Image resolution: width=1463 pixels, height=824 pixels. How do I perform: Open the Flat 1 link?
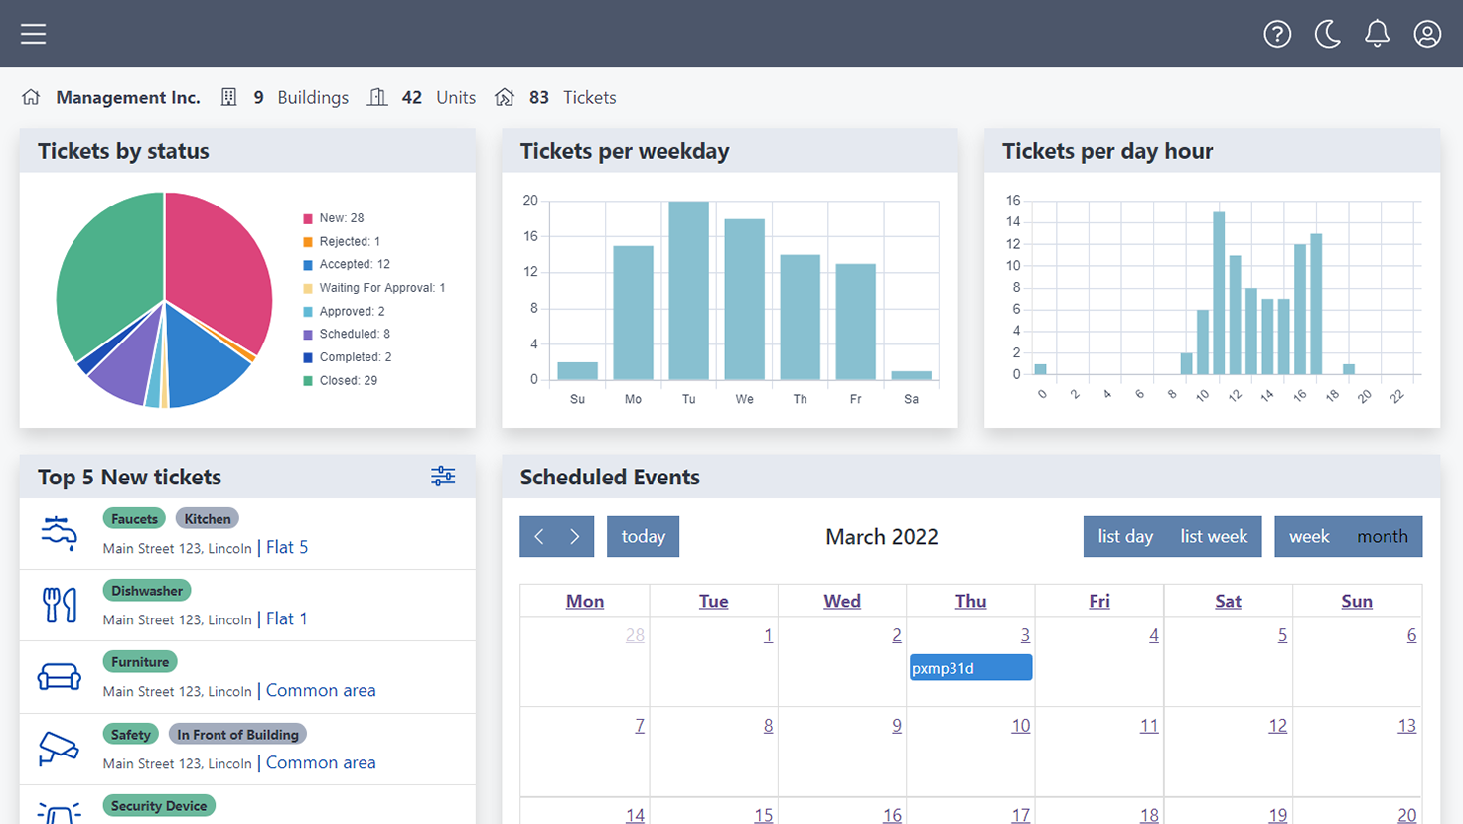tap(287, 618)
